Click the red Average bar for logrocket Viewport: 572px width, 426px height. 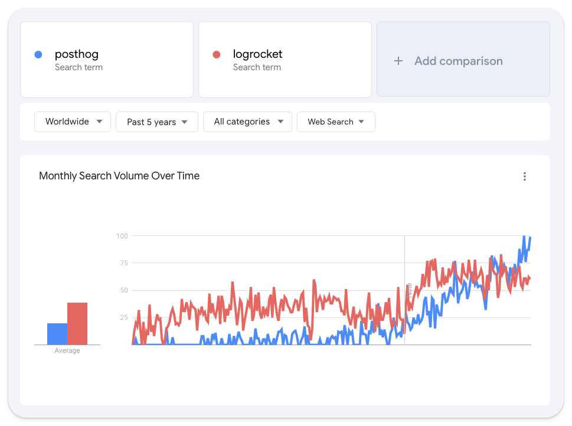pyautogui.click(x=77, y=322)
